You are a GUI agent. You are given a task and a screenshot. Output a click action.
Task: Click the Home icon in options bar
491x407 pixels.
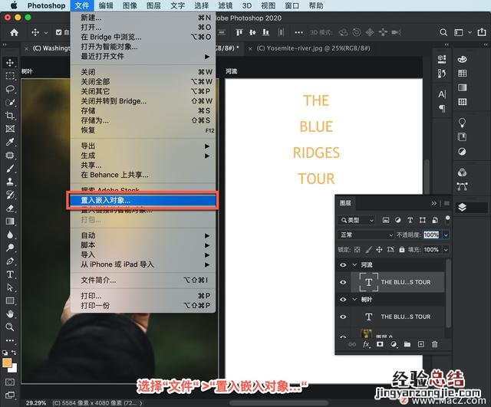(x=14, y=32)
